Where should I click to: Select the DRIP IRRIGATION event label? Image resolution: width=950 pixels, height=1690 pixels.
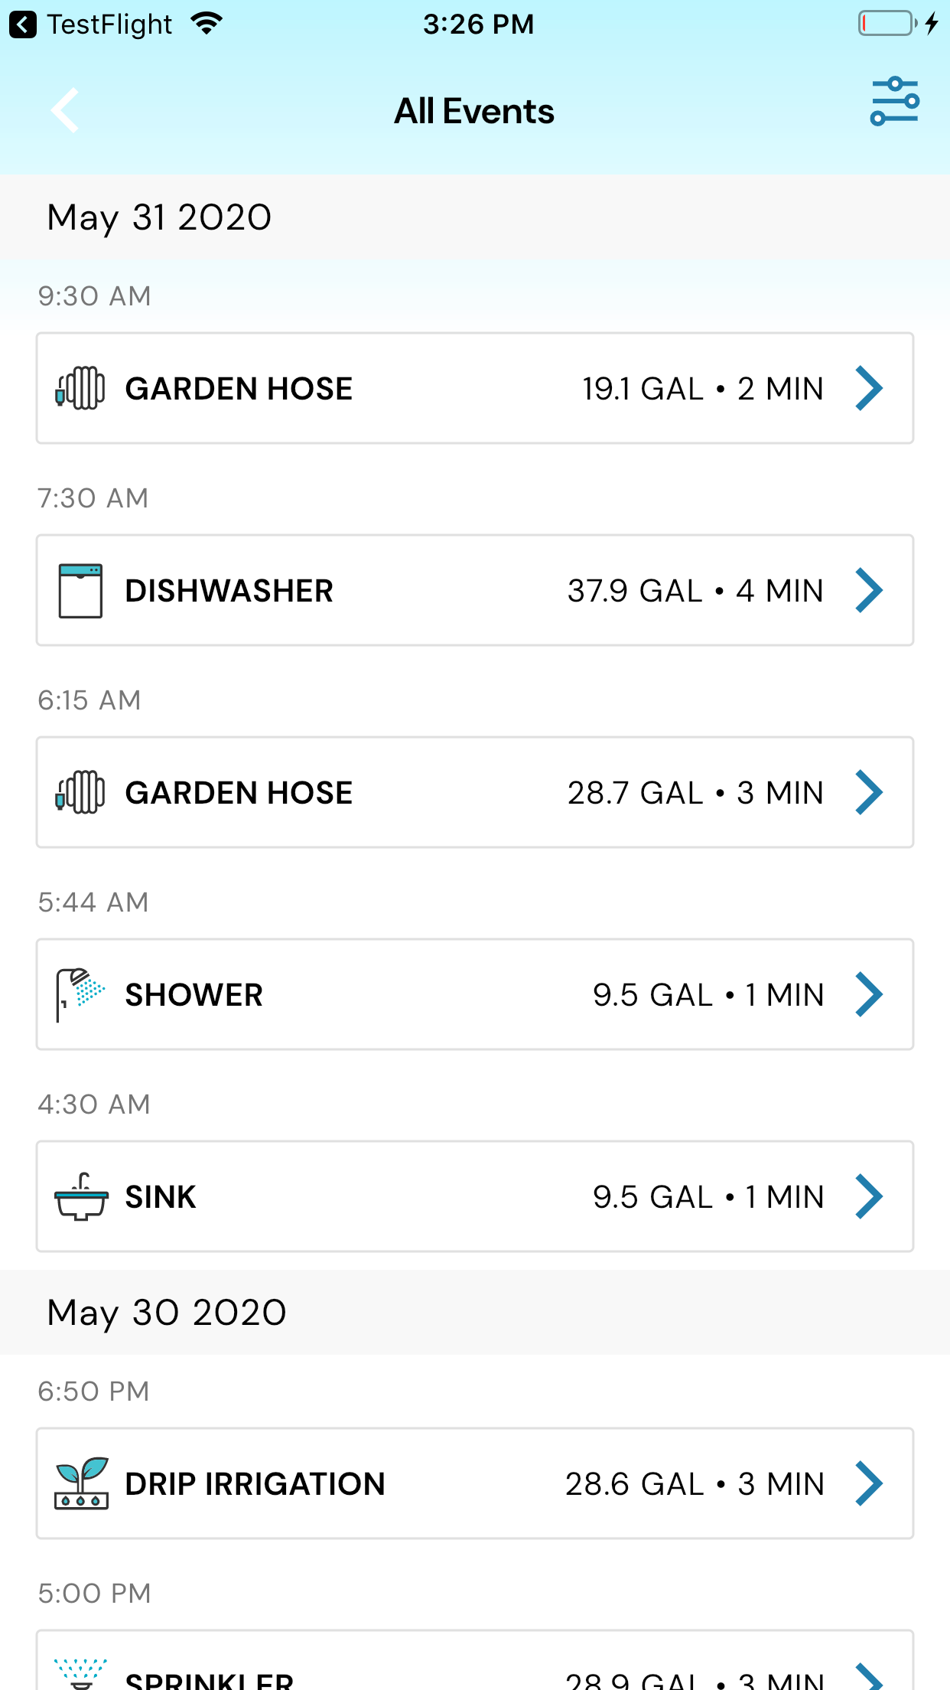pos(255,1484)
